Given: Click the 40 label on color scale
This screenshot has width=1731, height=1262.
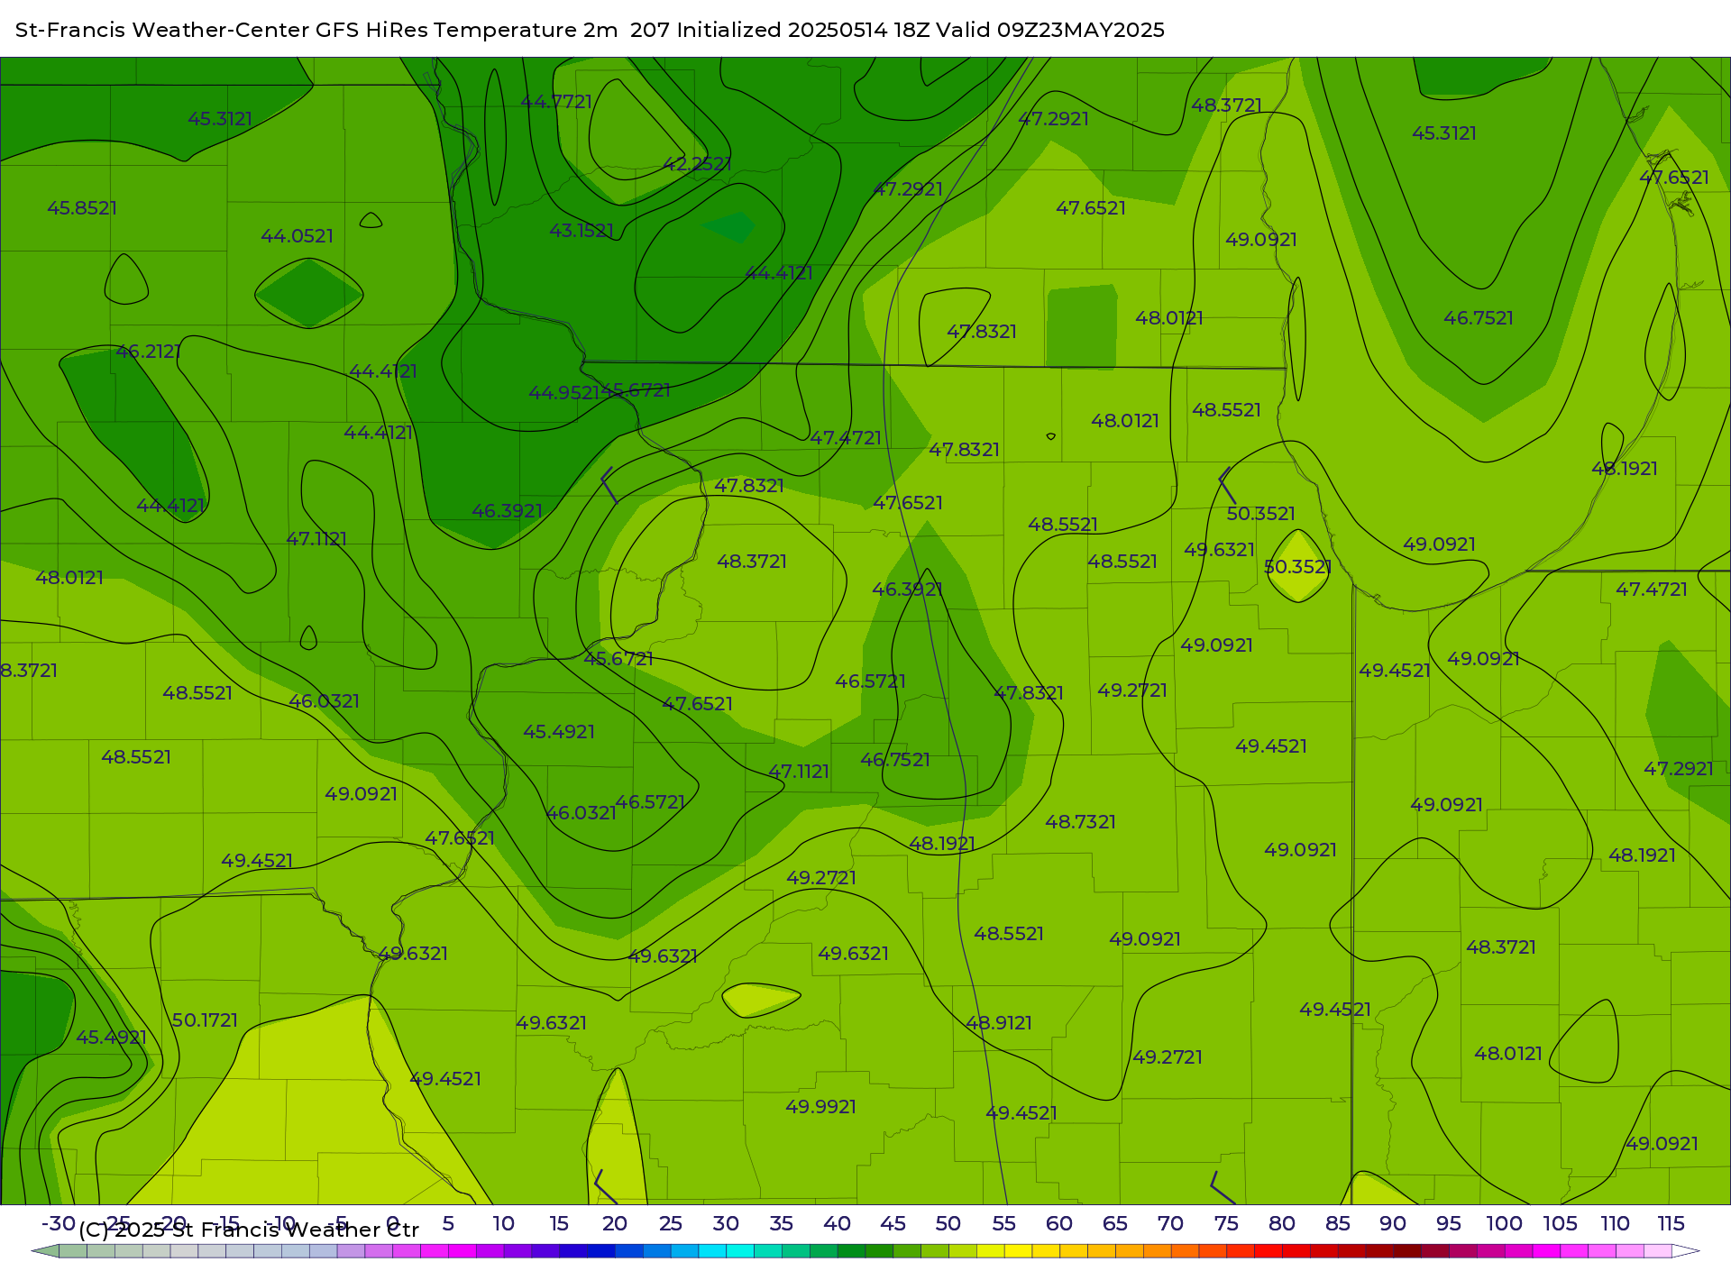Looking at the screenshot, I should point(837,1224).
